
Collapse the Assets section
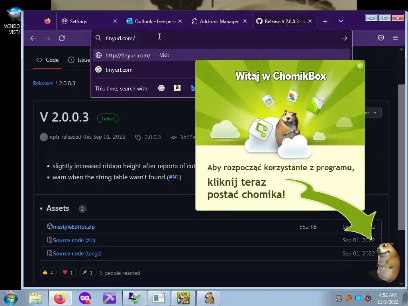pyautogui.click(x=54, y=208)
